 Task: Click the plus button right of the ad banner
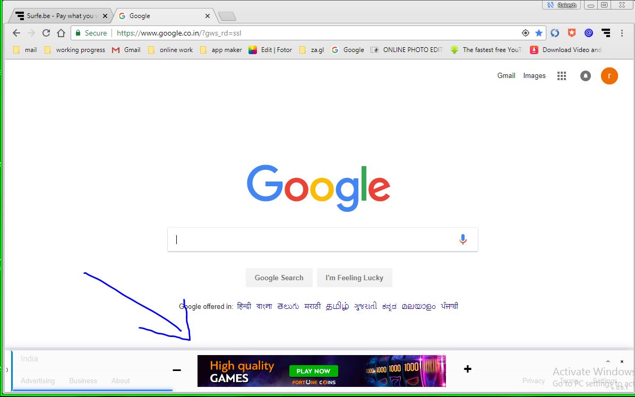pos(467,369)
